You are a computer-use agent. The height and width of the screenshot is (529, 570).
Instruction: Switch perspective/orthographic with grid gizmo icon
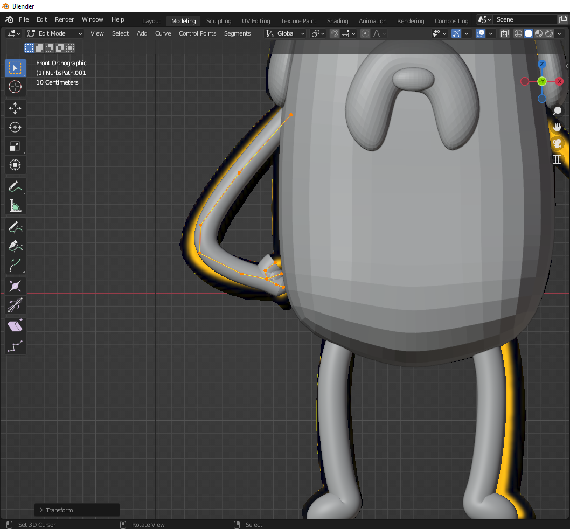pyautogui.click(x=557, y=159)
